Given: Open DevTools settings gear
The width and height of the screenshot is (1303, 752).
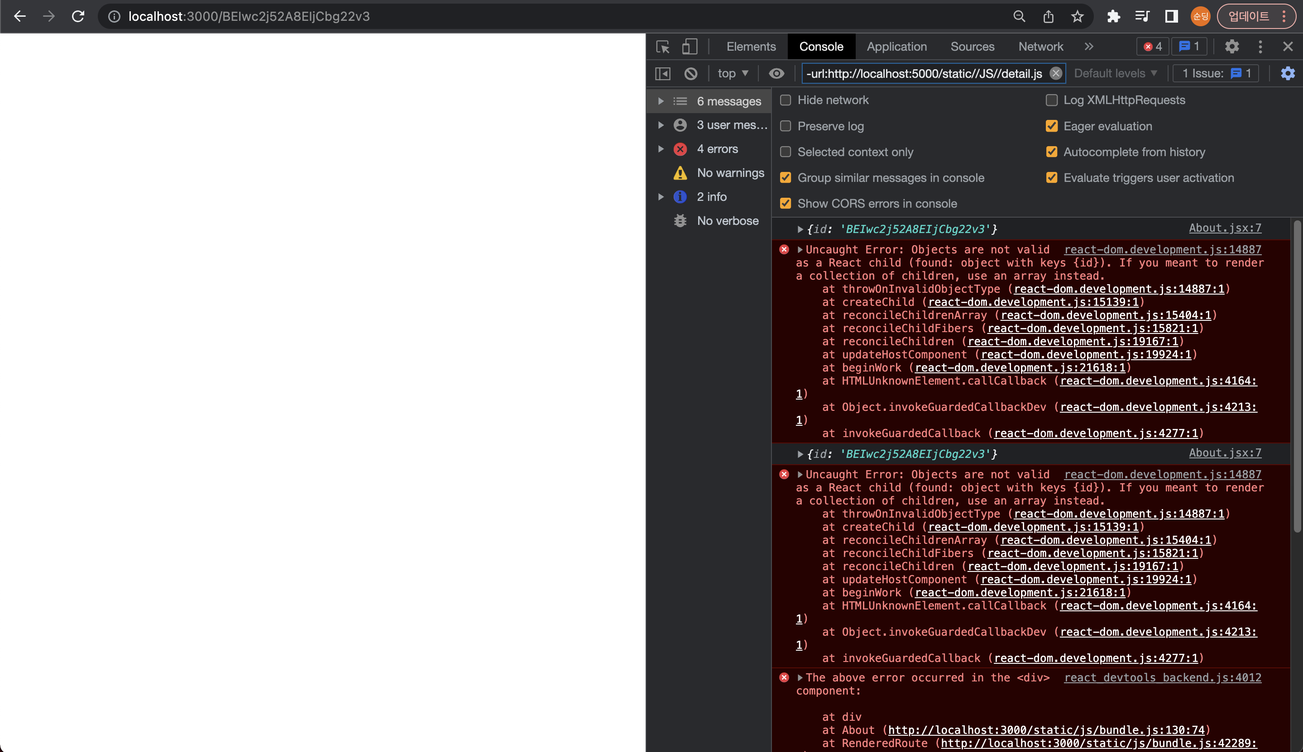Looking at the screenshot, I should tap(1232, 47).
